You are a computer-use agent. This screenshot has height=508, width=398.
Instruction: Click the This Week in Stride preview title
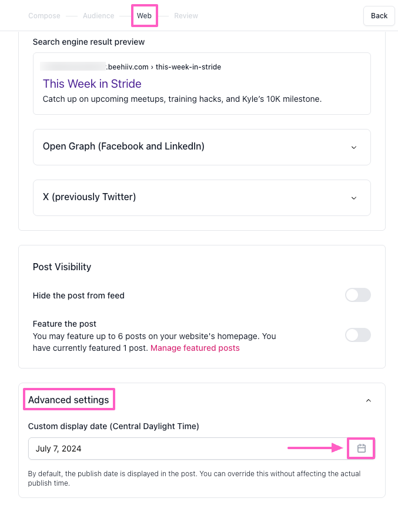click(x=92, y=84)
